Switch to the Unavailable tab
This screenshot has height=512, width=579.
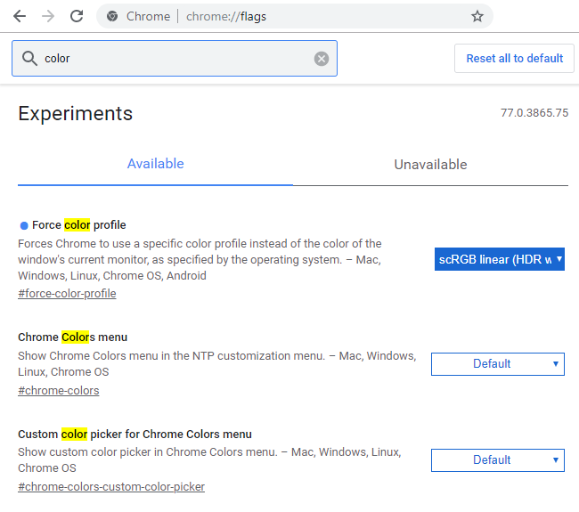(430, 164)
